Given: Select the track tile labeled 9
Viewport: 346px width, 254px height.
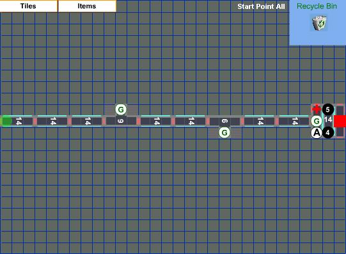Looking at the screenshot, I should pyautogui.click(x=121, y=121).
